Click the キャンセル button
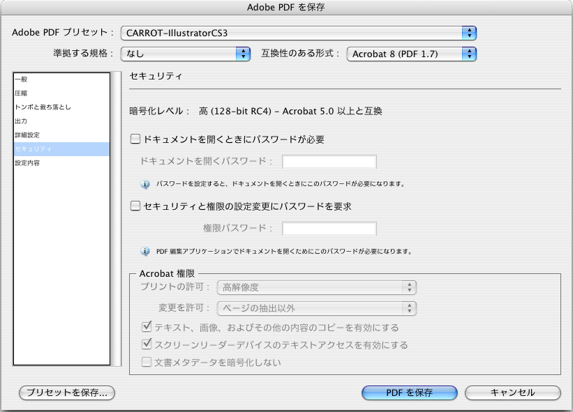Viewport: 573px width, 412px height. coord(513,392)
